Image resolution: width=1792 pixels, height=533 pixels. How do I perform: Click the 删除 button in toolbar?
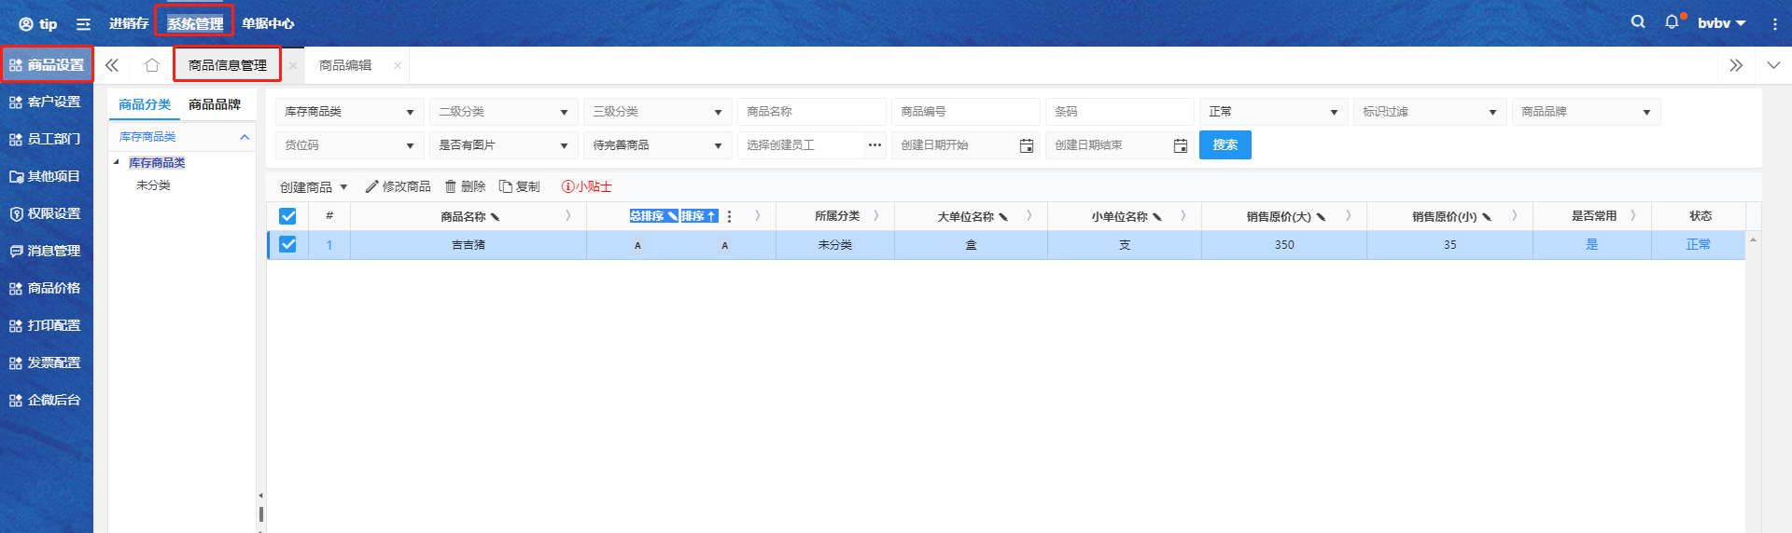[465, 187]
